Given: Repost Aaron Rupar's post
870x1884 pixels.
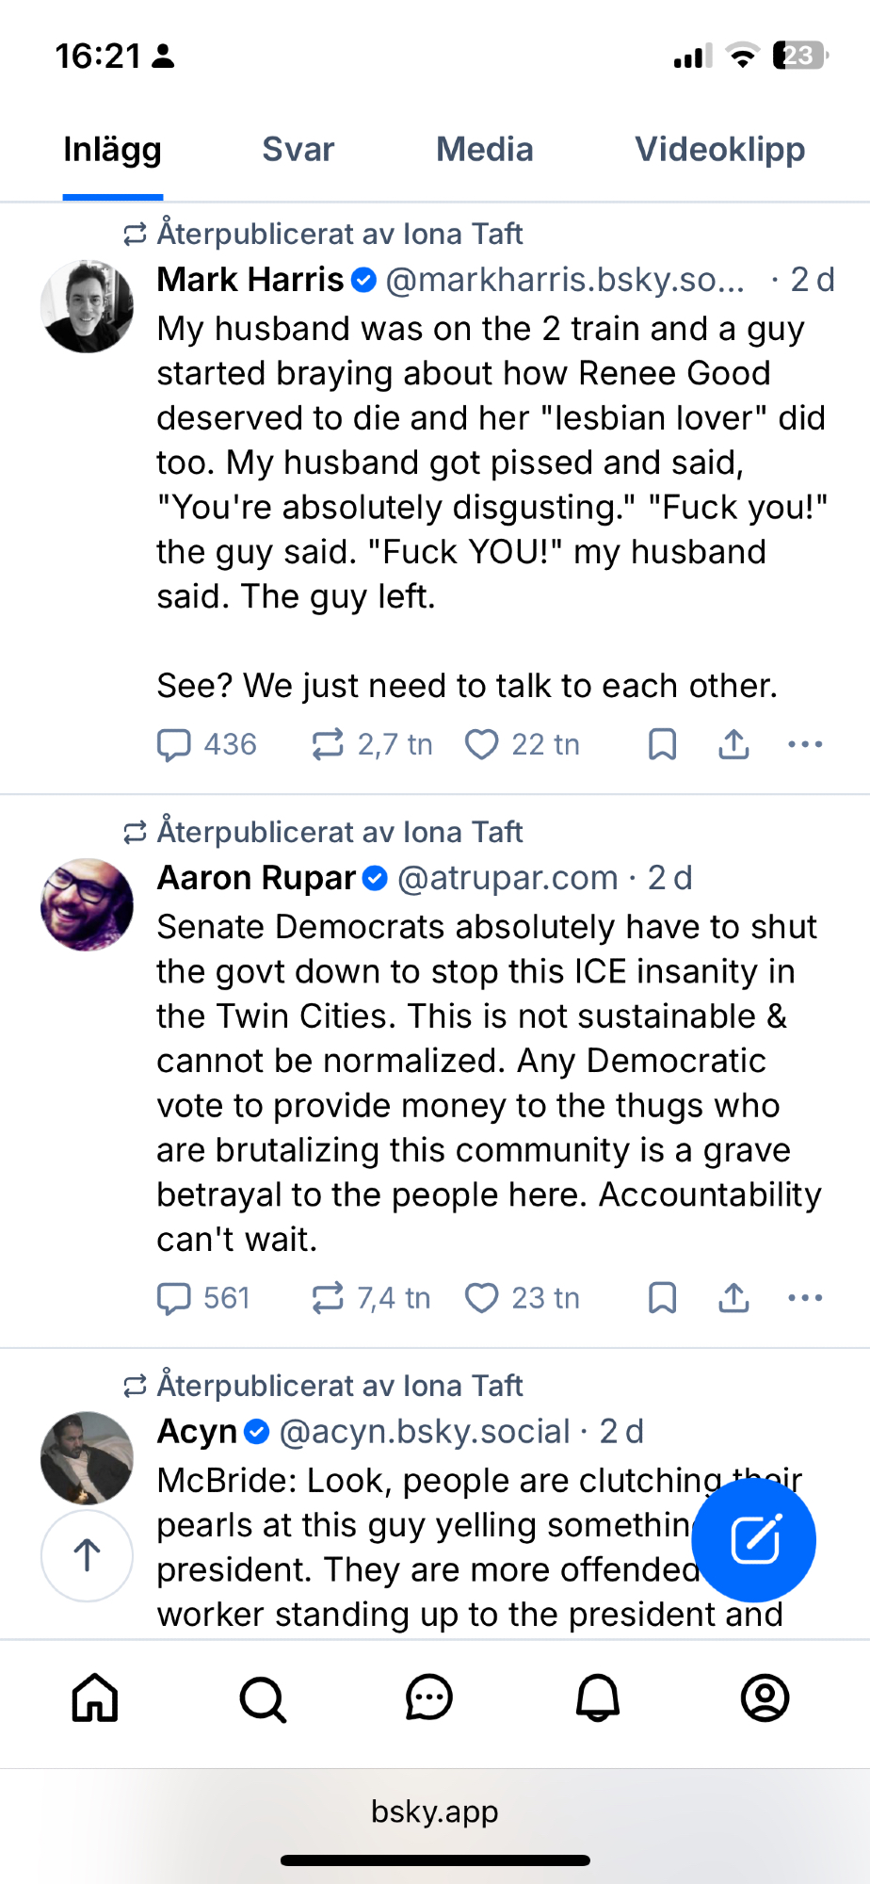Looking at the screenshot, I should (328, 1298).
